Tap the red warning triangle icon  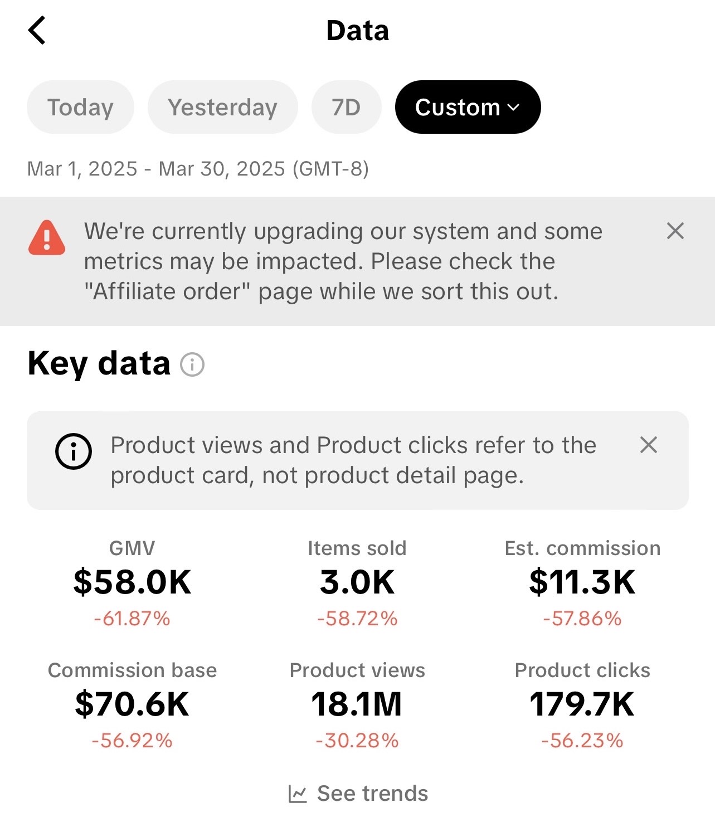pyautogui.click(x=47, y=238)
